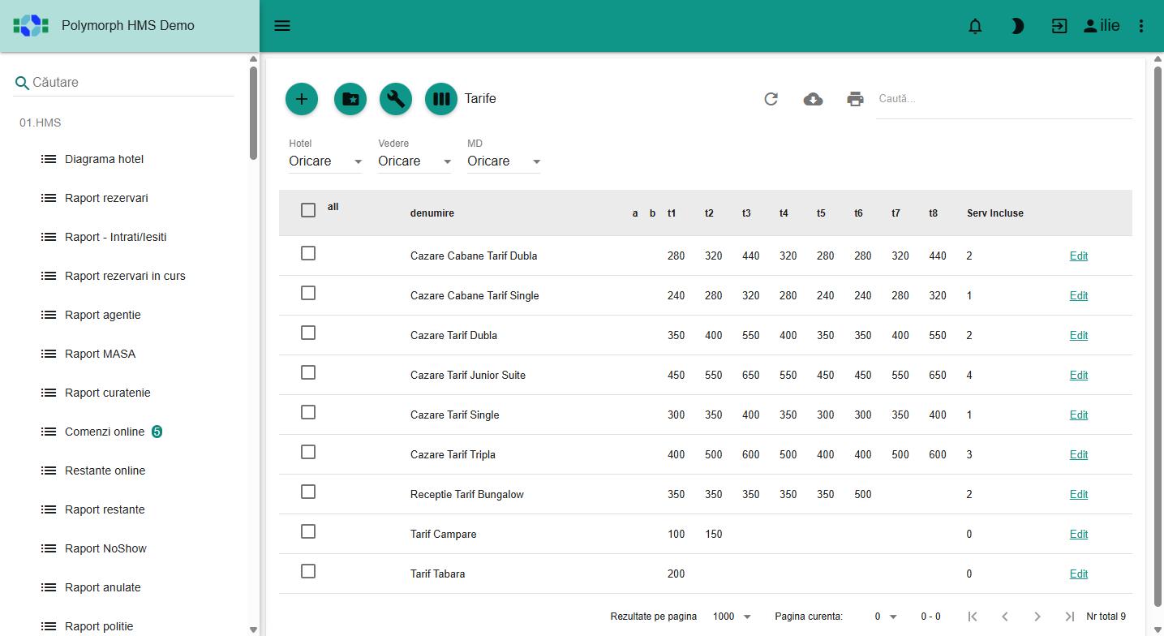This screenshot has width=1164, height=636.
Task: Open the Vedere filter dropdown
Action: click(414, 161)
